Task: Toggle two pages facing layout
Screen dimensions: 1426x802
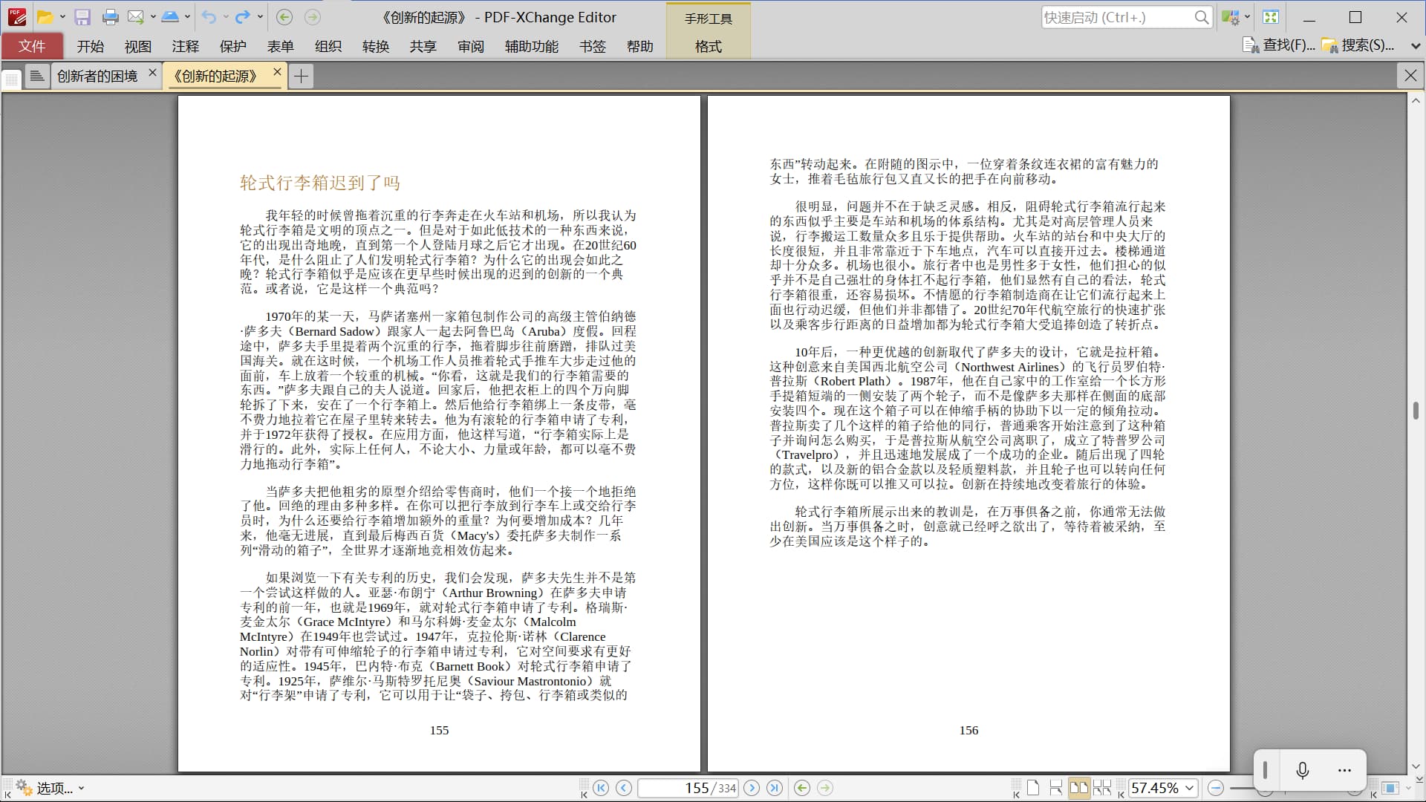Action: click(1078, 788)
